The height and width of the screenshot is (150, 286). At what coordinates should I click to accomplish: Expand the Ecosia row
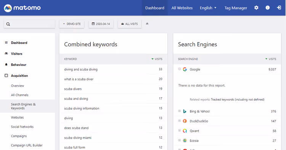[180, 140]
